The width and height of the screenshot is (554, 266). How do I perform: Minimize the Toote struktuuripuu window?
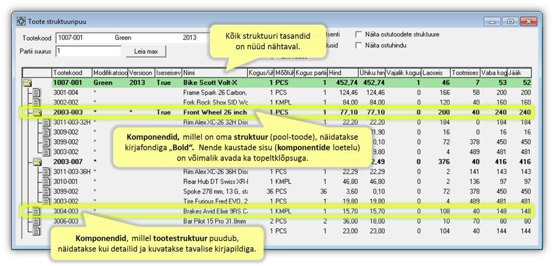[493, 22]
